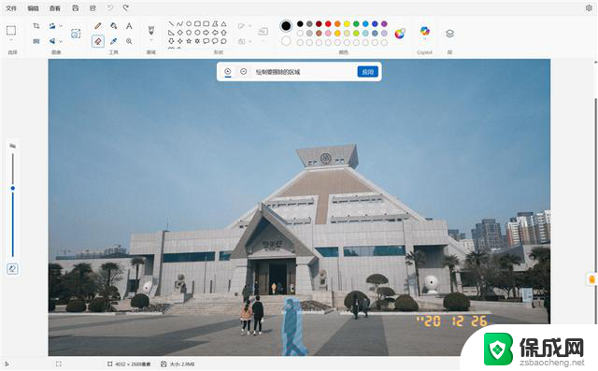Switch to add-area mode in erase bar
Viewport: 598px width, 371px height.
228,72
